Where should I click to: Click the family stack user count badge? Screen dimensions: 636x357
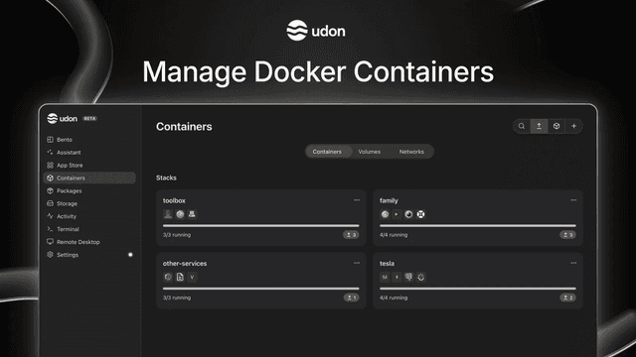[x=567, y=235]
